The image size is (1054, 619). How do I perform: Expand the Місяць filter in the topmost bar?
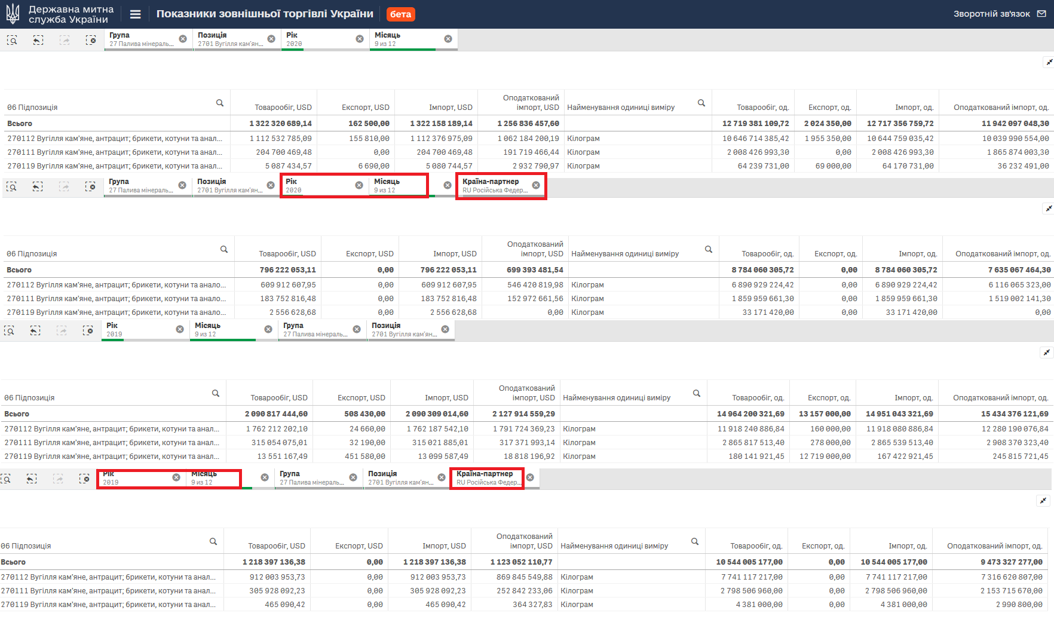coord(406,39)
